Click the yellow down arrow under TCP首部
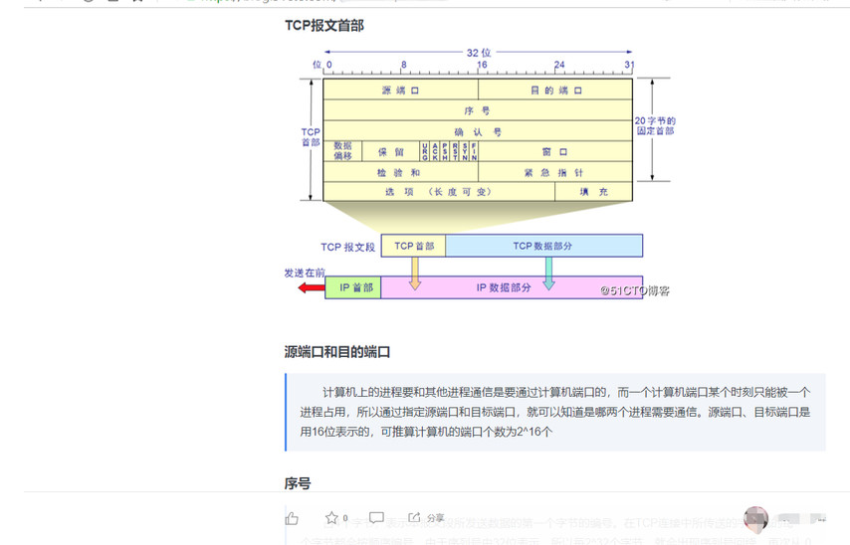 [415, 273]
